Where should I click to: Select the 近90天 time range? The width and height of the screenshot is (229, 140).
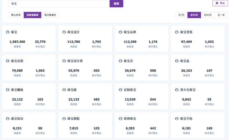[208, 15]
